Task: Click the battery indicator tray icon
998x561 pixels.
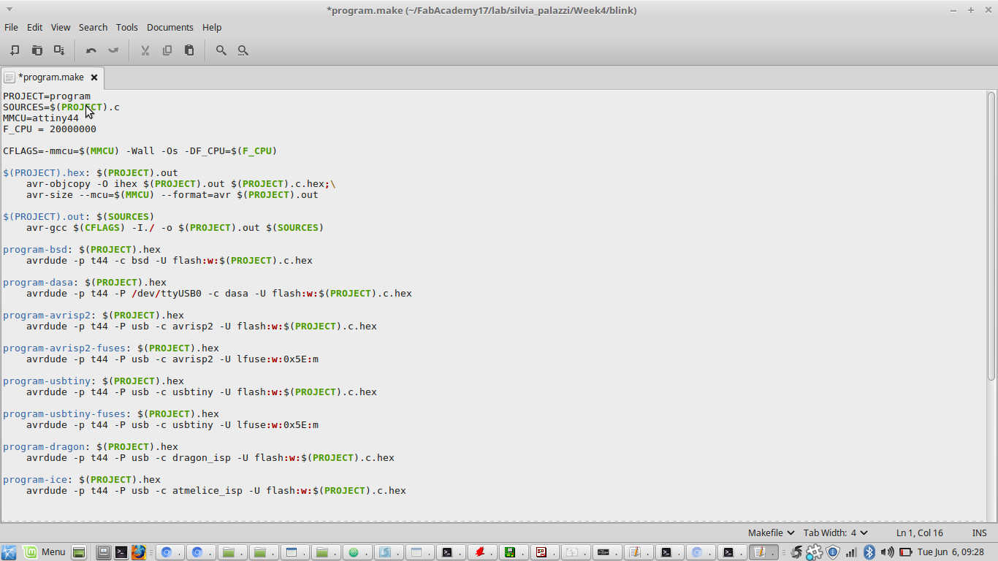Action: pyautogui.click(x=904, y=552)
